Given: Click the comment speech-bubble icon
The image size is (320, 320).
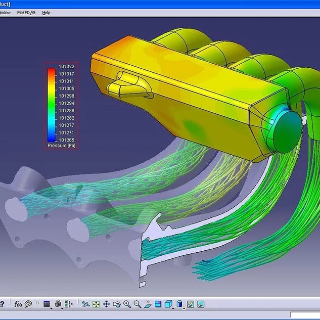Looking at the screenshot, I should 28,304.
